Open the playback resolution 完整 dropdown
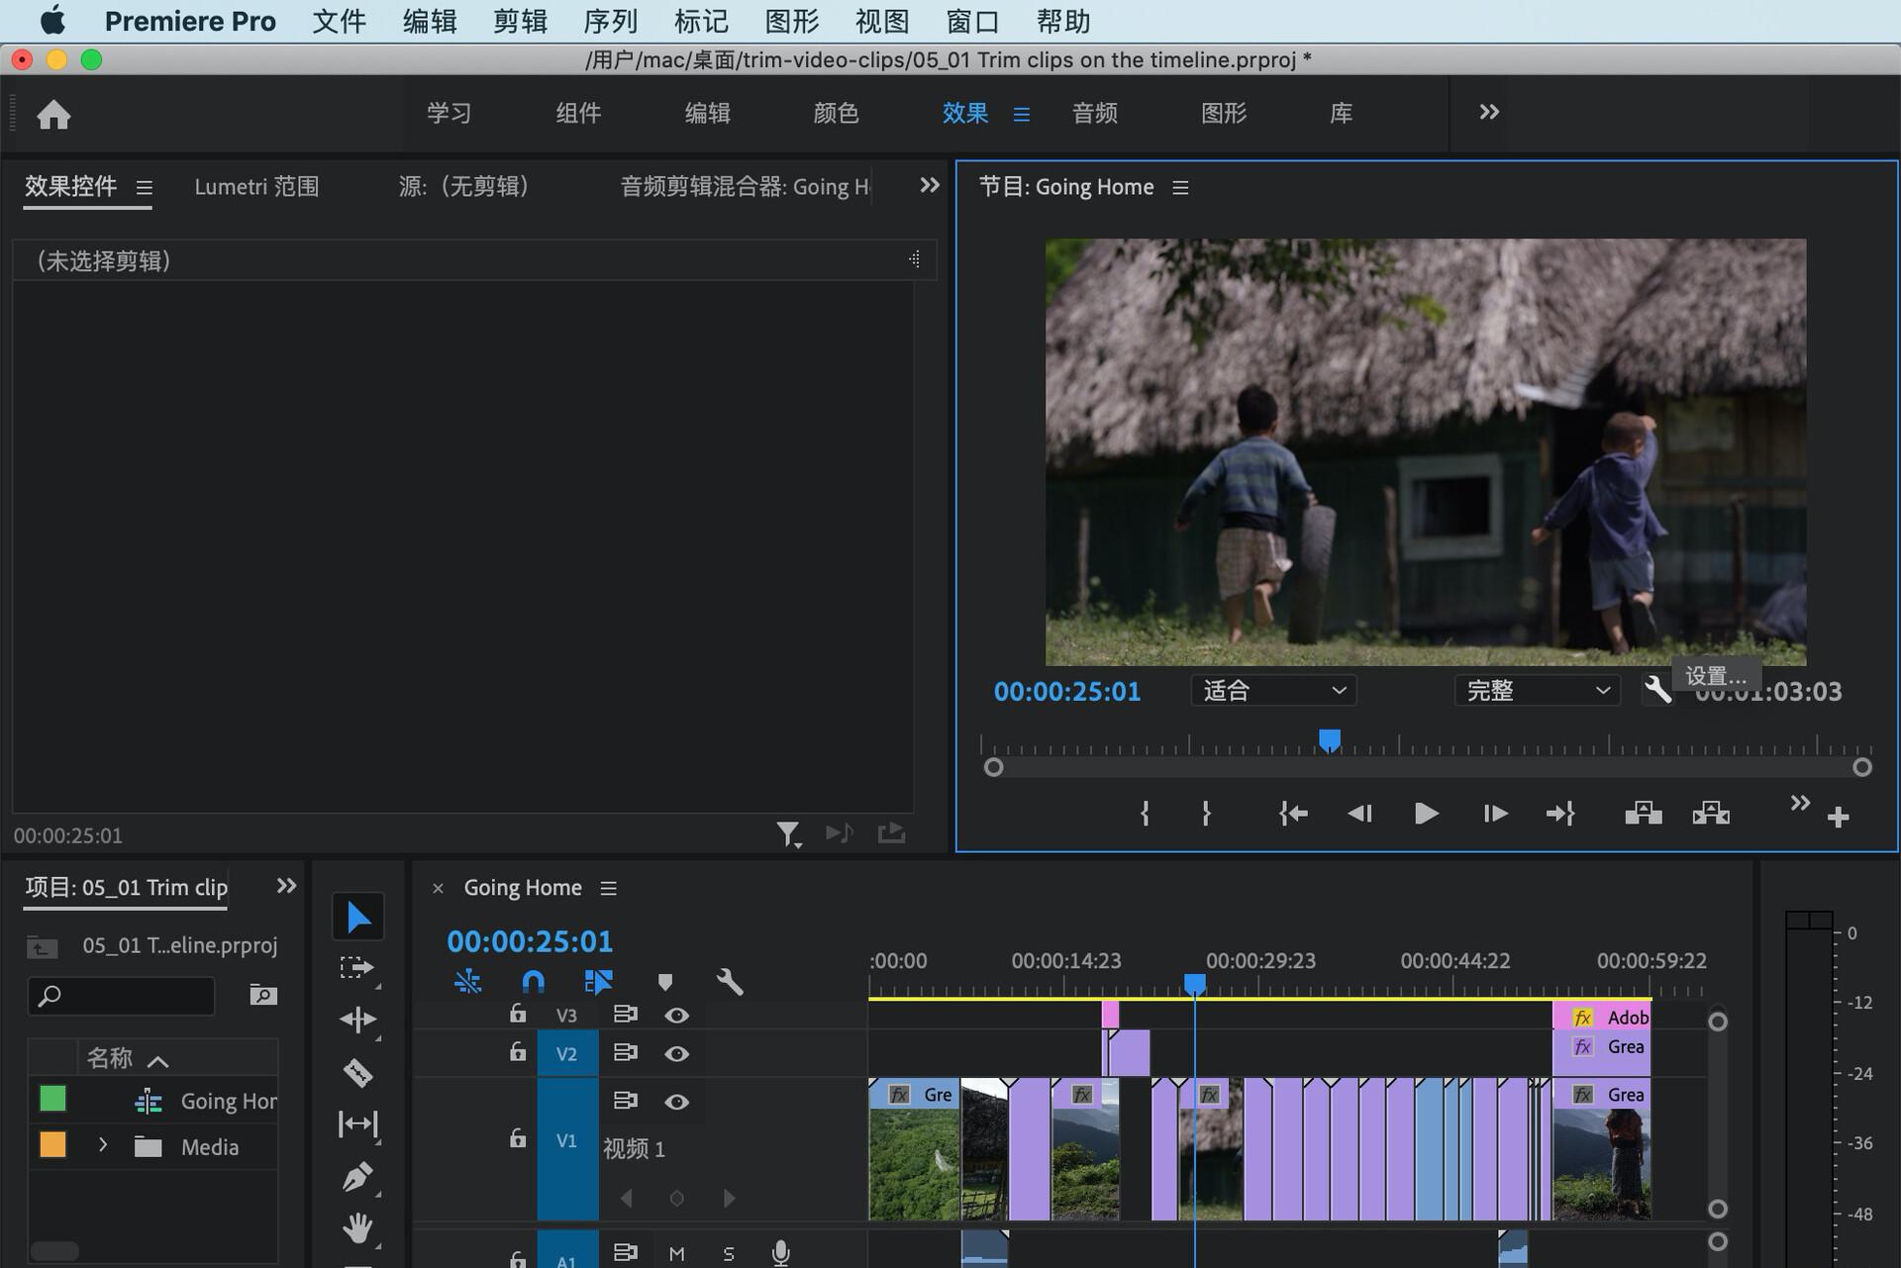Image resolution: width=1901 pixels, height=1268 pixels. click(x=1537, y=690)
